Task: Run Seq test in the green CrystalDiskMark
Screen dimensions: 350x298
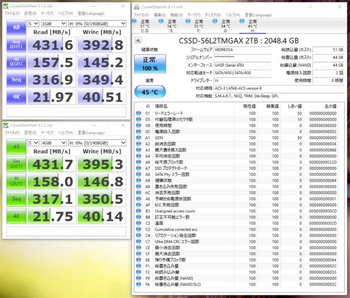Action: 16,199
